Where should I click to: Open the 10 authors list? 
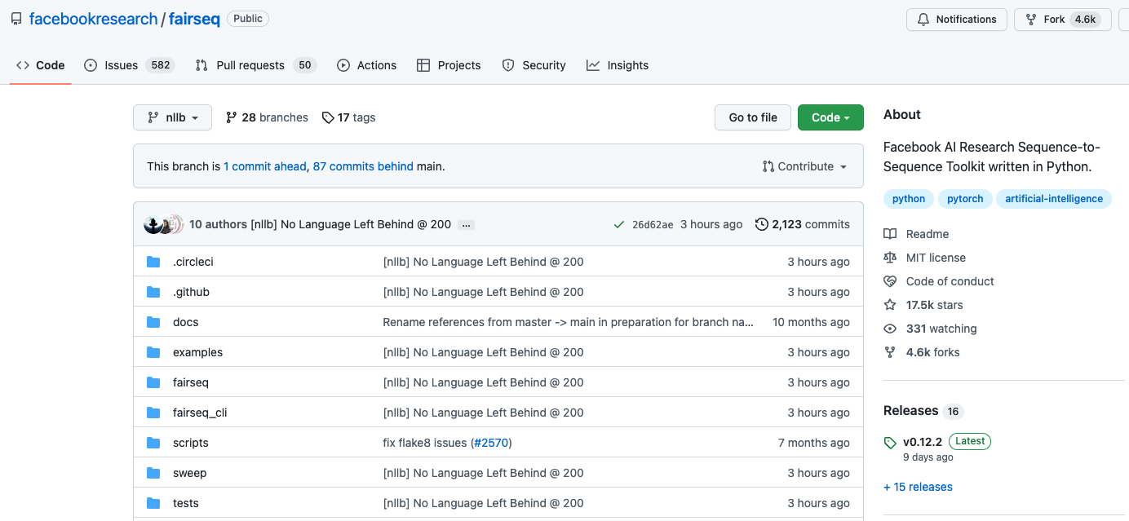pyautogui.click(x=218, y=224)
